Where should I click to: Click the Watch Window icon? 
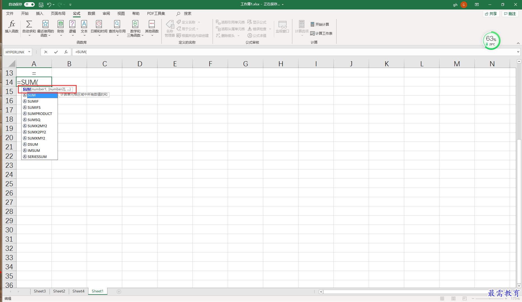coord(282,25)
